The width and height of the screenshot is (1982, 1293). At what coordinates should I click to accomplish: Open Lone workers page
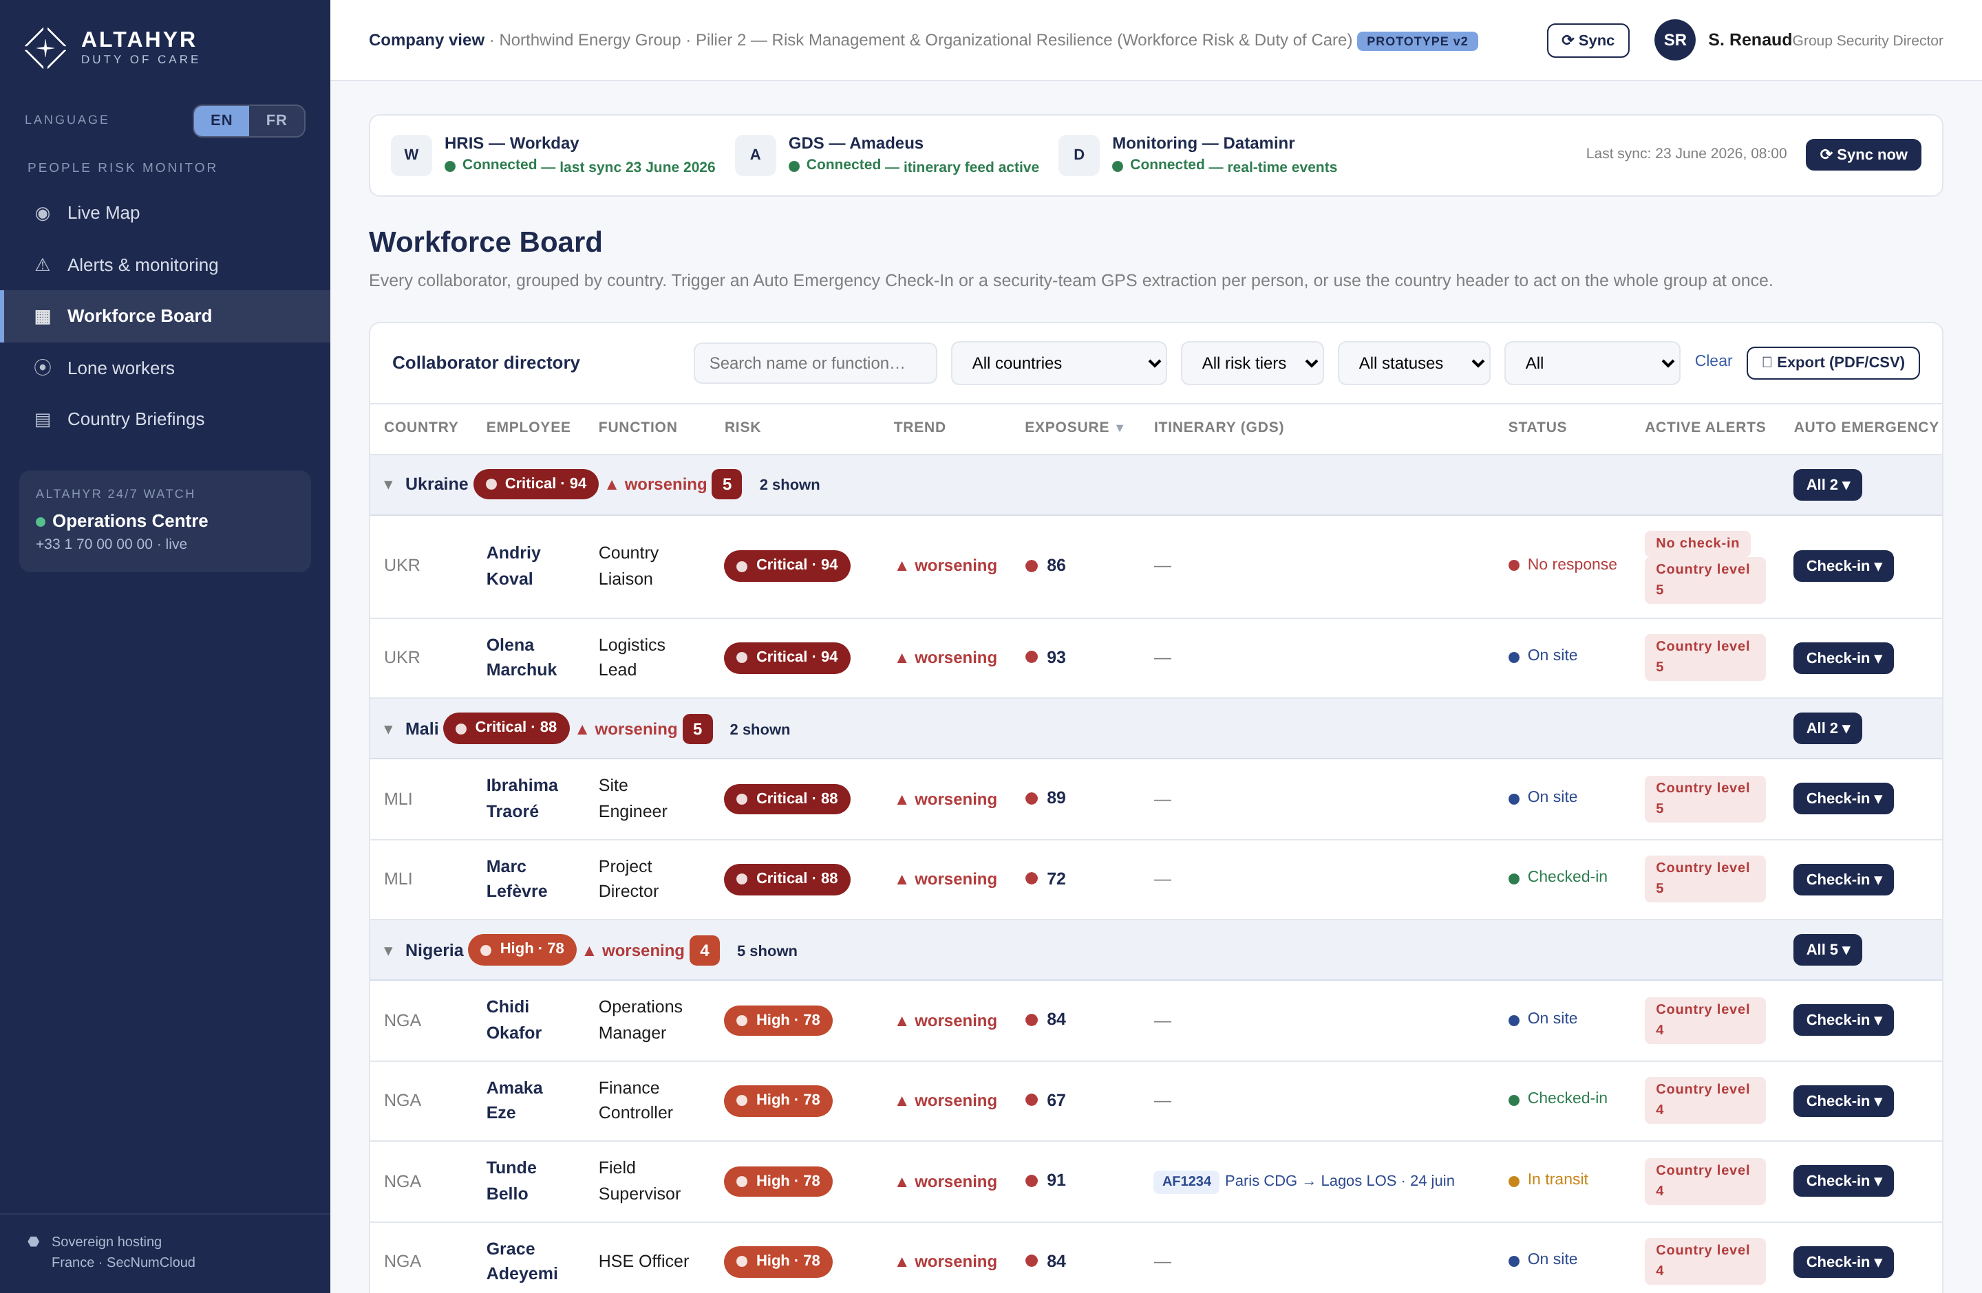(x=165, y=368)
